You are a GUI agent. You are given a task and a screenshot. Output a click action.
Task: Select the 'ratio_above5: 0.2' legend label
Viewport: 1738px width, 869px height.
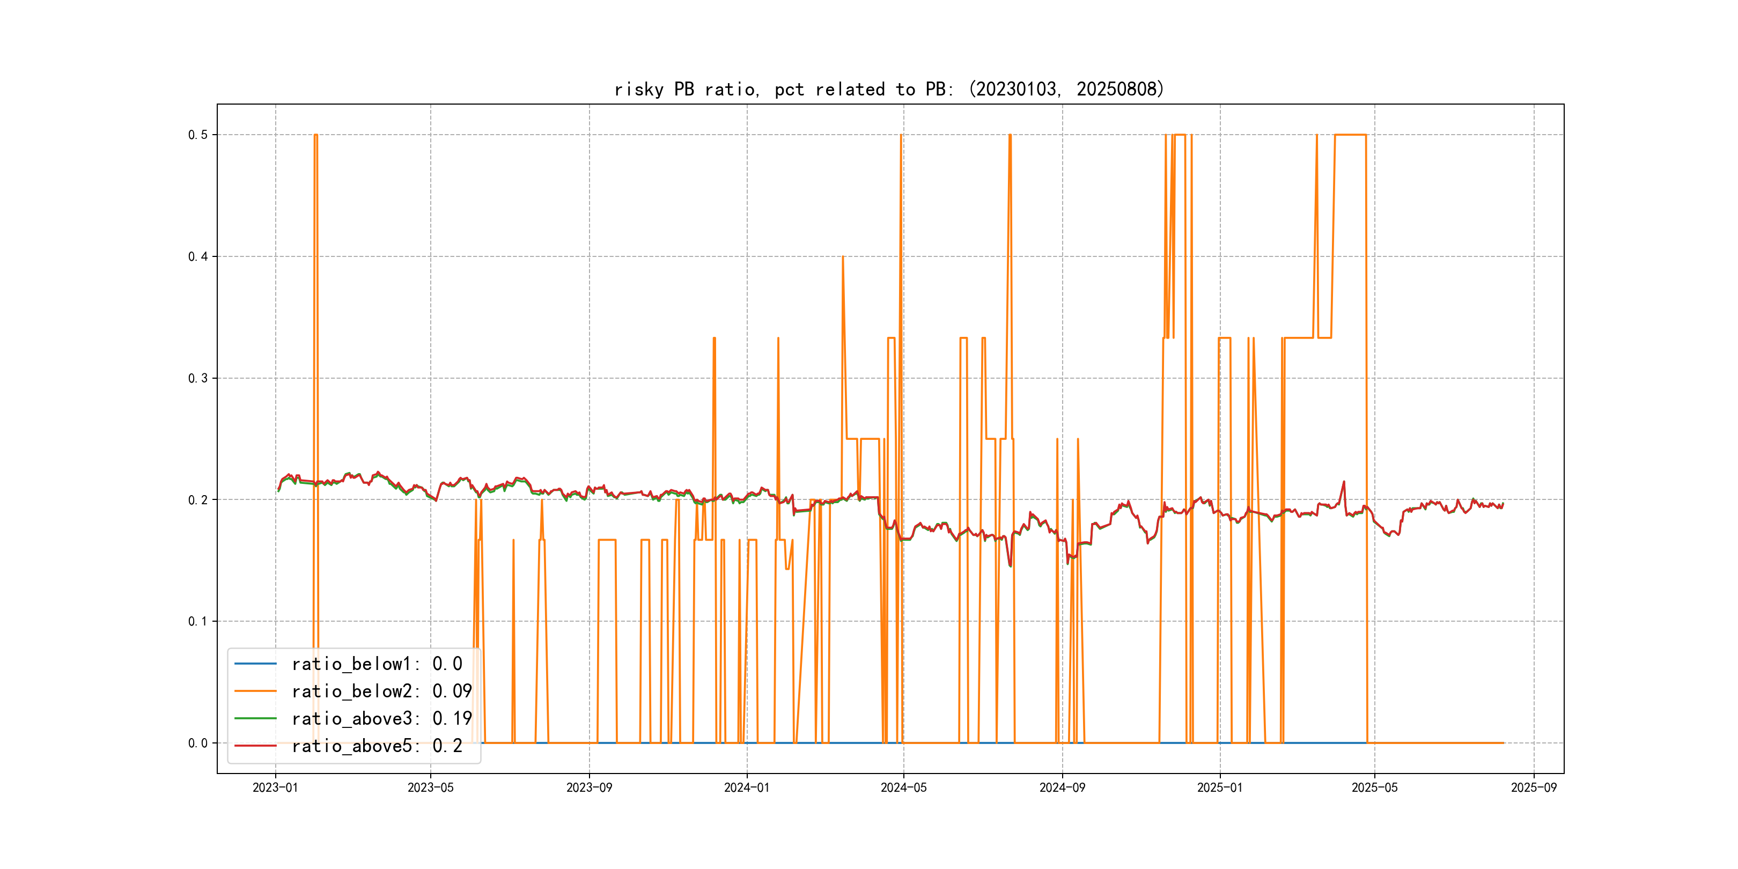[377, 746]
